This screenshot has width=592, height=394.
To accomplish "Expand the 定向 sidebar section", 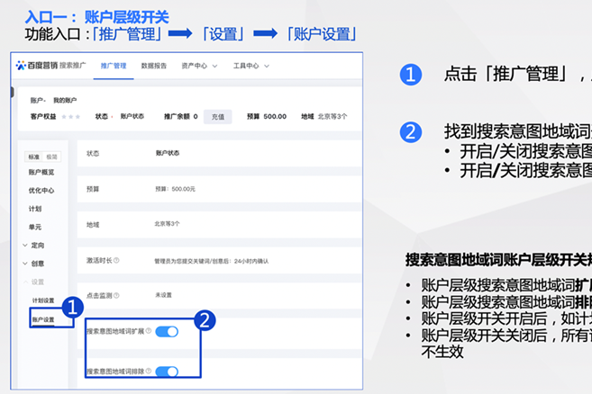I will click(x=34, y=245).
